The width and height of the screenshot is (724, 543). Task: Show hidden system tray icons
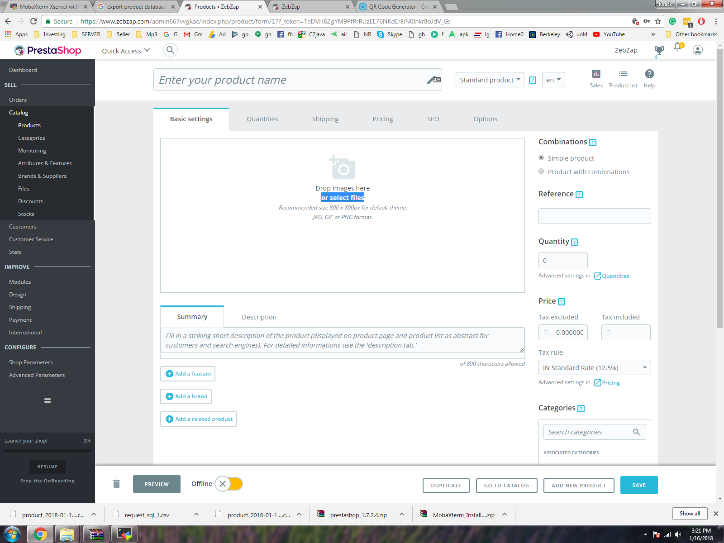[x=645, y=534]
